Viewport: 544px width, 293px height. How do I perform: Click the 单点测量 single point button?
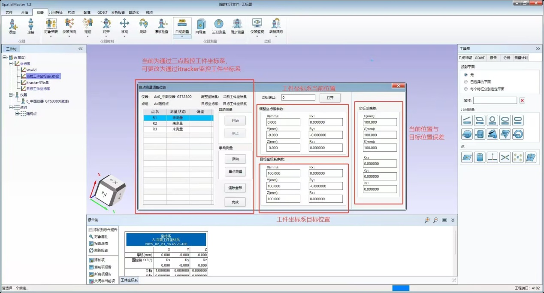[235, 172]
